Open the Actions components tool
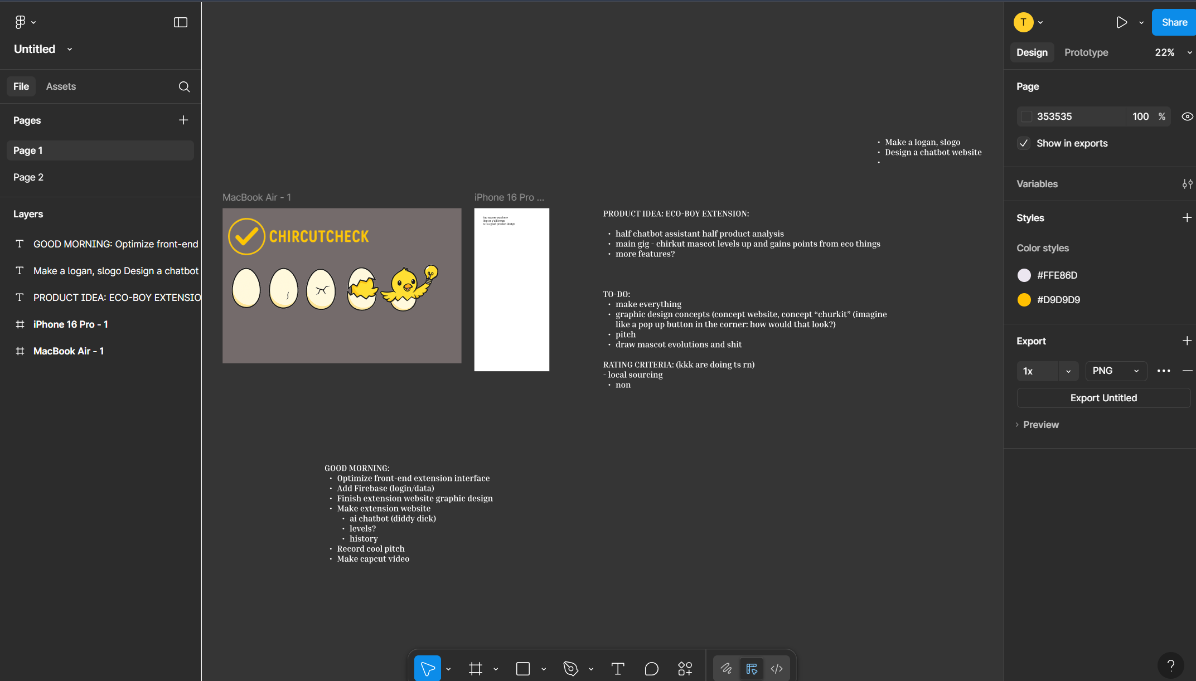Image resolution: width=1196 pixels, height=681 pixels. [685, 668]
